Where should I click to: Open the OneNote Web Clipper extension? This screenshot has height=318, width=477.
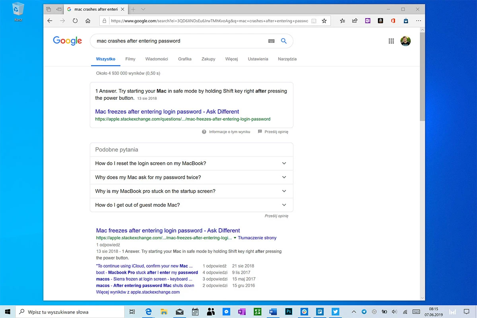[368, 21]
